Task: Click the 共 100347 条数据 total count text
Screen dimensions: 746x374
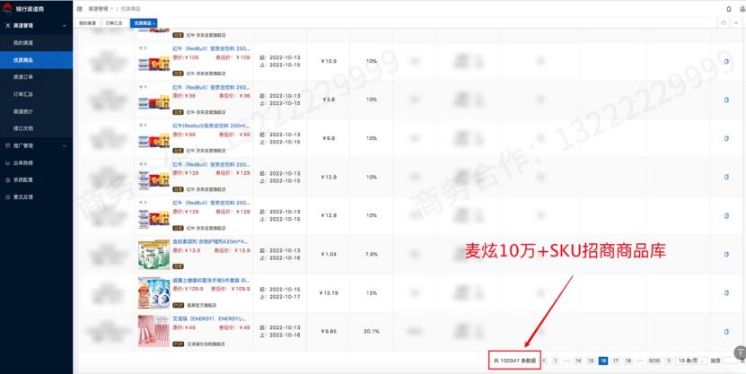Action: (514, 361)
